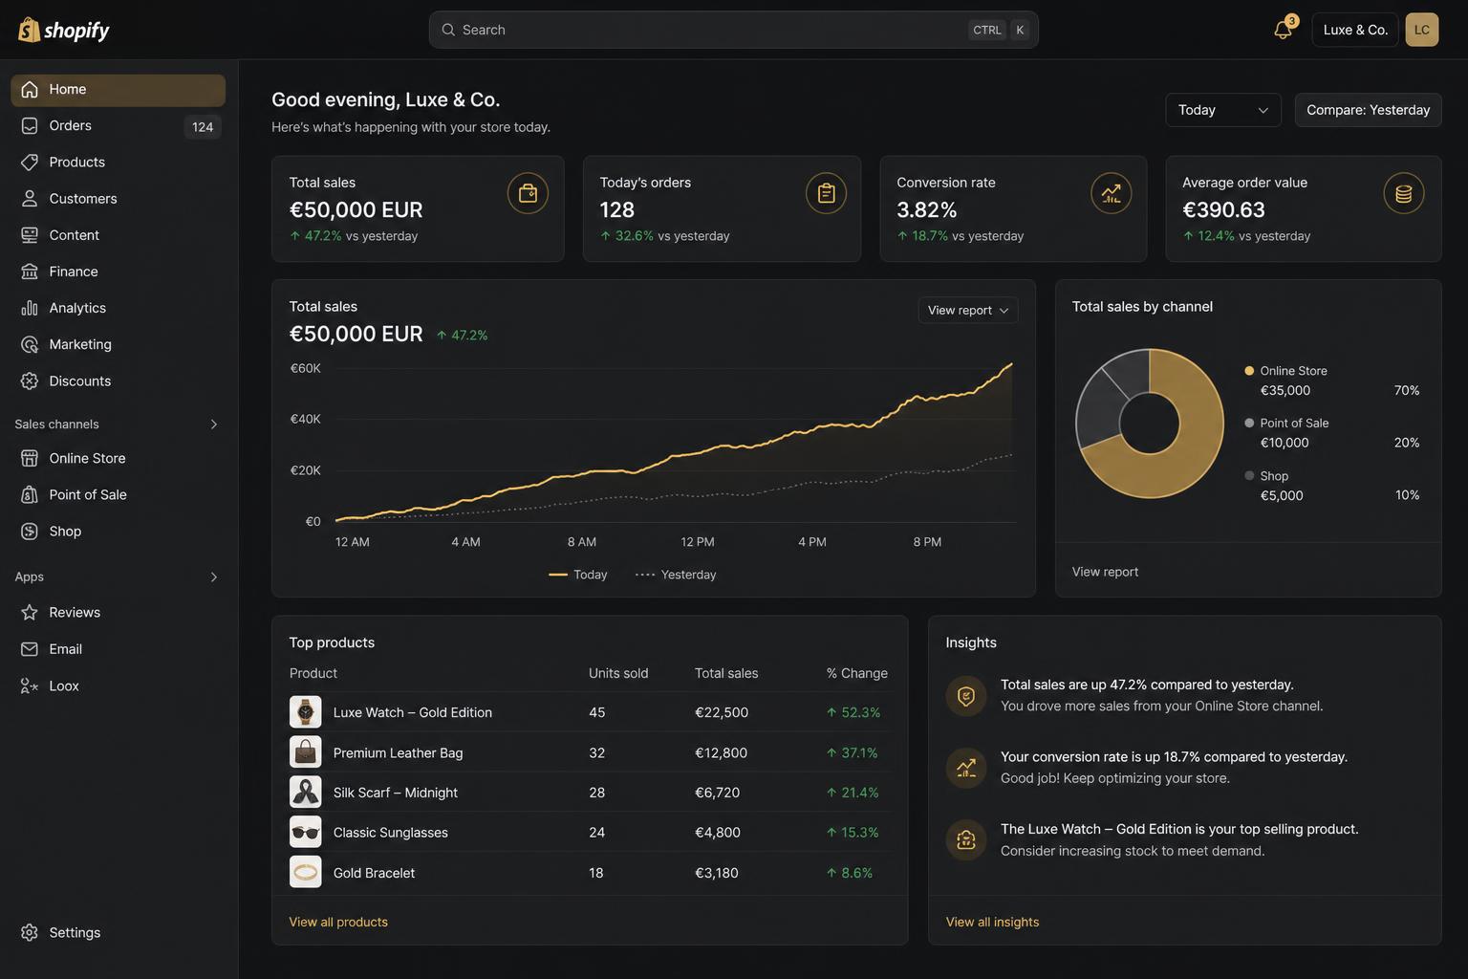Click the Today legend entry under chart
Image resolution: width=1468 pixels, height=979 pixels.
pyautogui.click(x=578, y=575)
